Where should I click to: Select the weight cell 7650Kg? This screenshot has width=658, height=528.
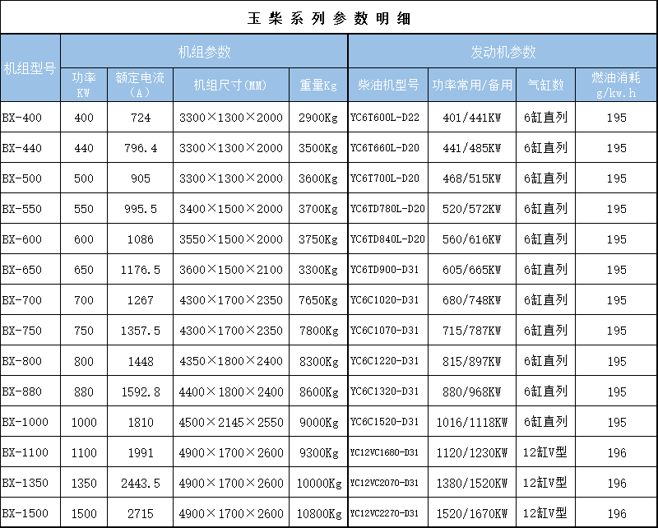pyautogui.click(x=318, y=300)
